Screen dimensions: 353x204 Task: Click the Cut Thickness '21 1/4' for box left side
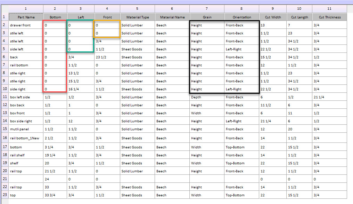330,97
